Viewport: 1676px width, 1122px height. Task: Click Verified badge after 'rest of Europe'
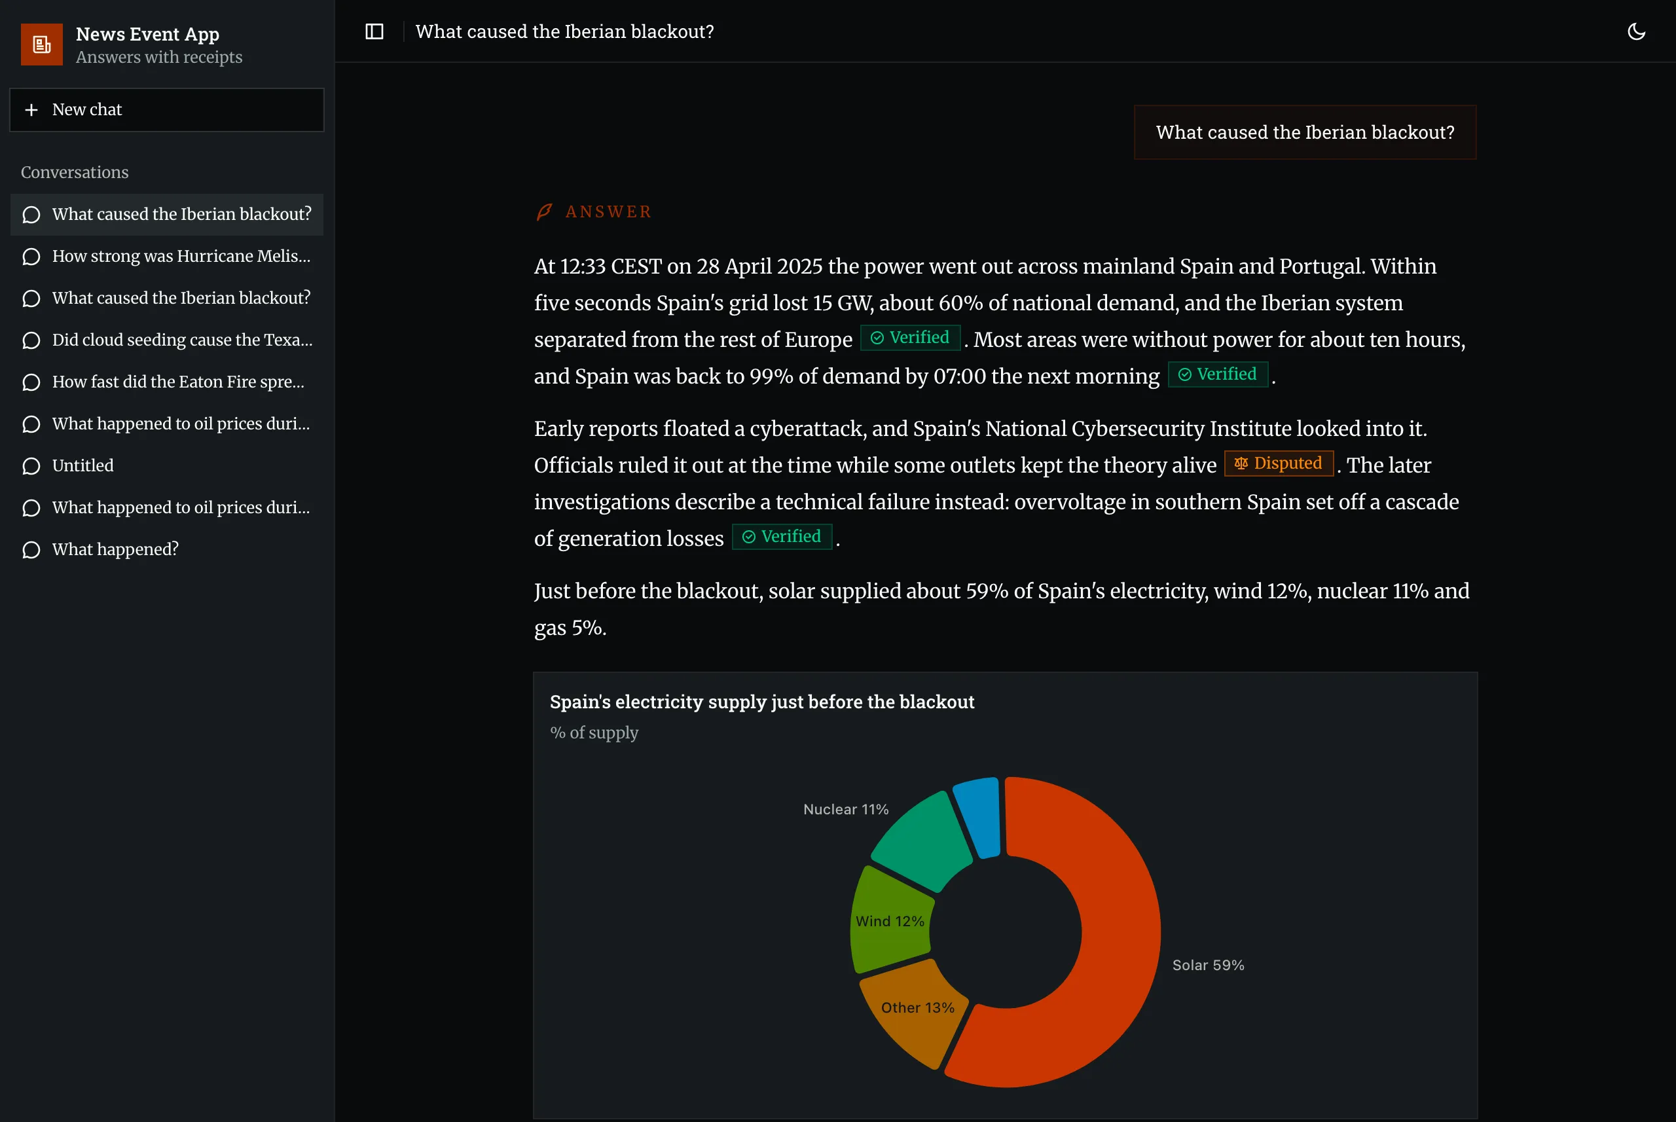[909, 338]
